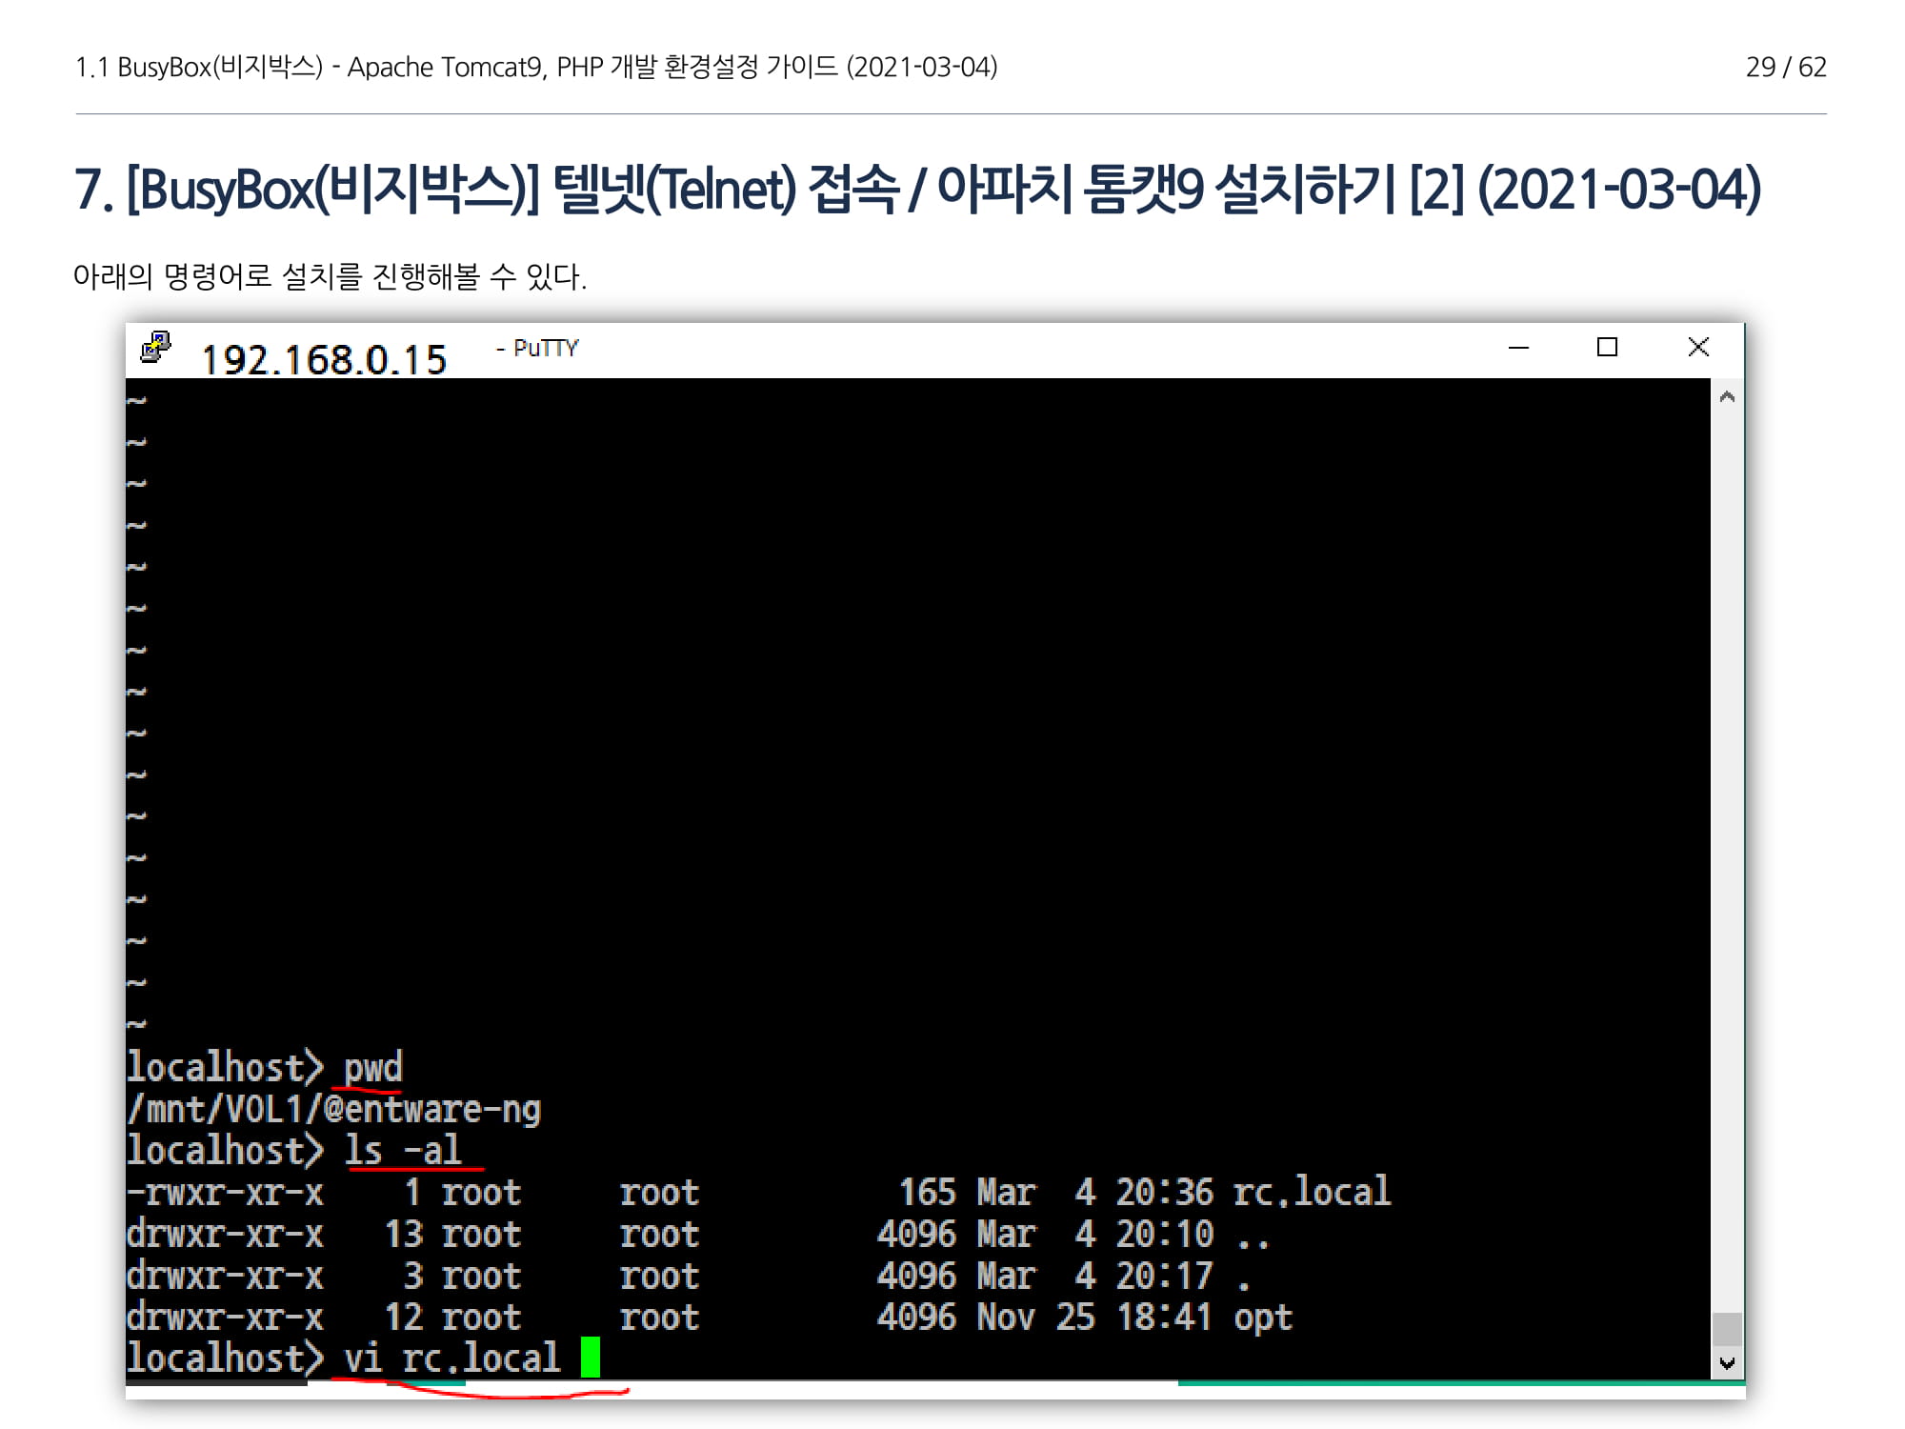The image size is (1905, 1429).
Task: Click the ls -al command text
Action: (x=403, y=1150)
